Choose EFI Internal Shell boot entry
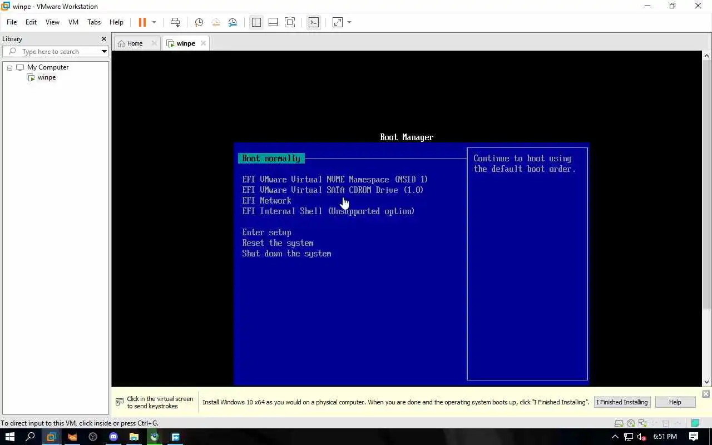This screenshot has width=712, height=445. pyautogui.click(x=328, y=211)
